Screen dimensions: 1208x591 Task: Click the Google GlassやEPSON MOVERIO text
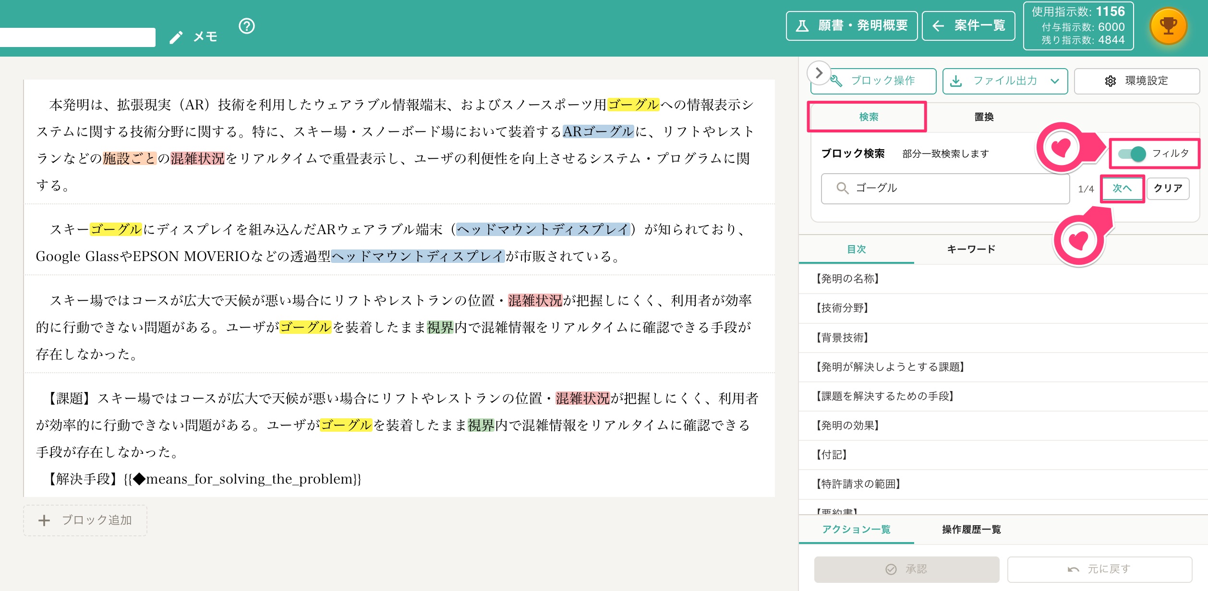tap(143, 256)
